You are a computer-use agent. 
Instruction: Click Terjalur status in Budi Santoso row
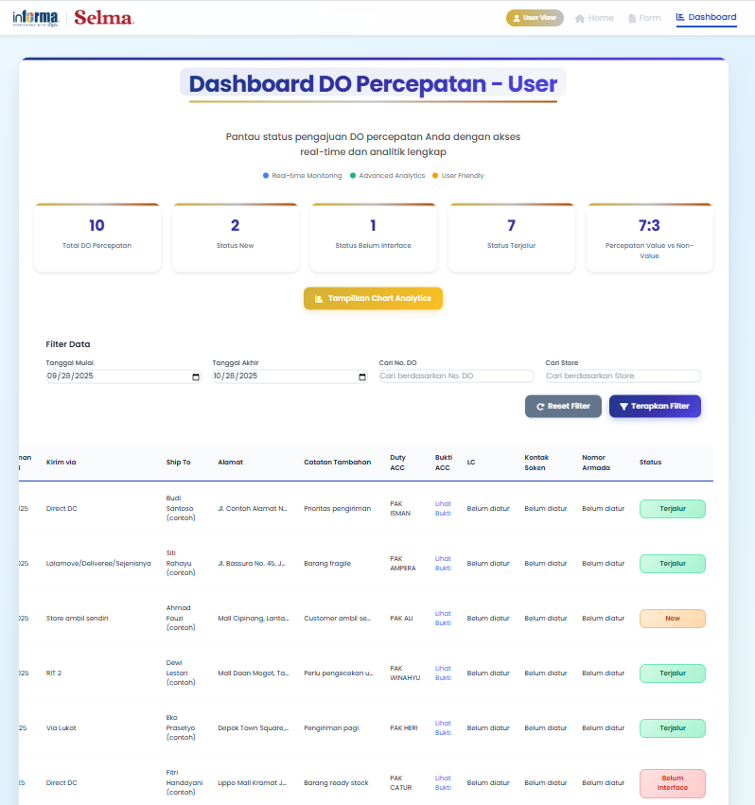pyautogui.click(x=673, y=509)
